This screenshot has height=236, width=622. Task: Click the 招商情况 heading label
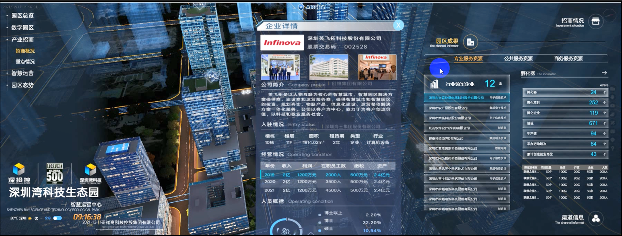(572, 21)
